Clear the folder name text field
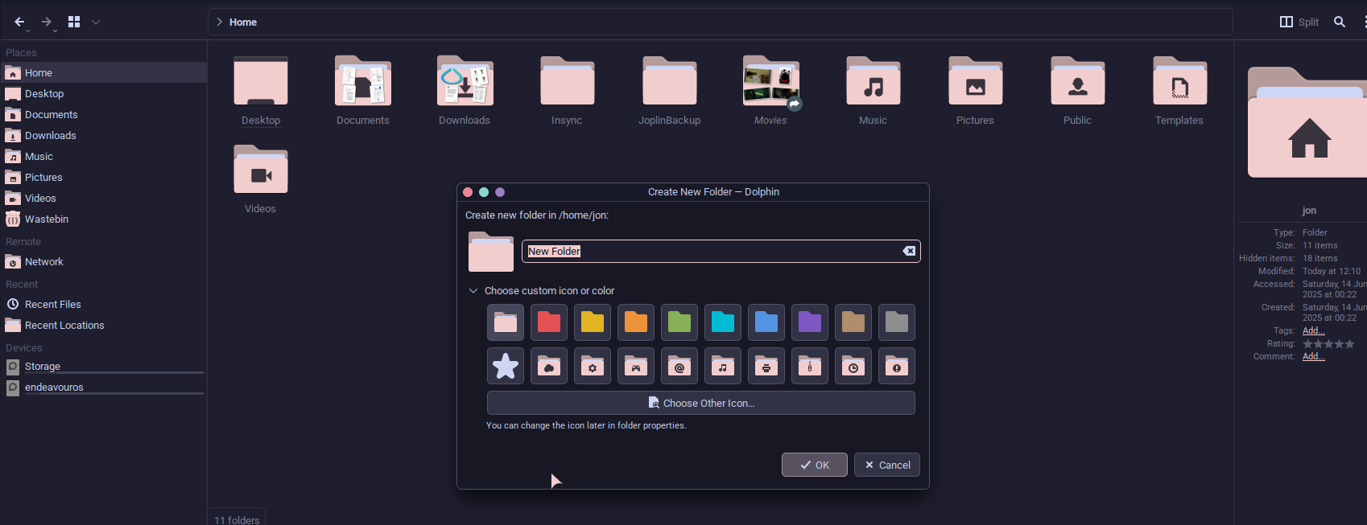Image resolution: width=1367 pixels, height=525 pixels. pyautogui.click(x=909, y=251)
